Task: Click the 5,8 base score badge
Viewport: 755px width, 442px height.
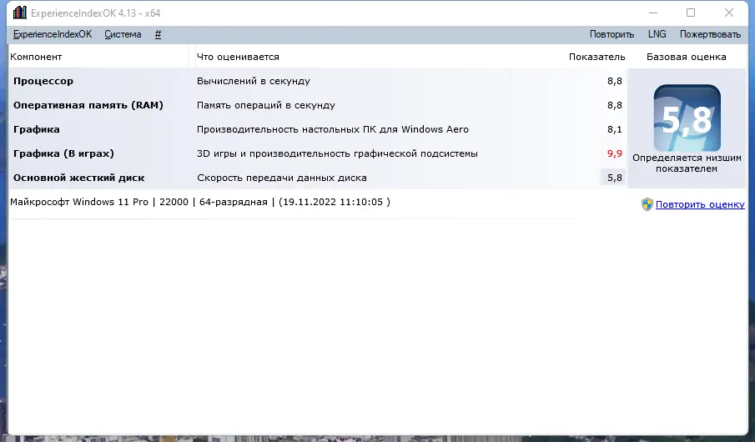Action: pyautogui.click(x=687, y=118)
